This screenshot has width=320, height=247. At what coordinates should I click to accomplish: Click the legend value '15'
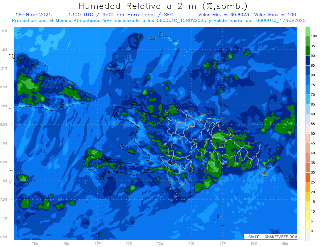click(313, 202)
